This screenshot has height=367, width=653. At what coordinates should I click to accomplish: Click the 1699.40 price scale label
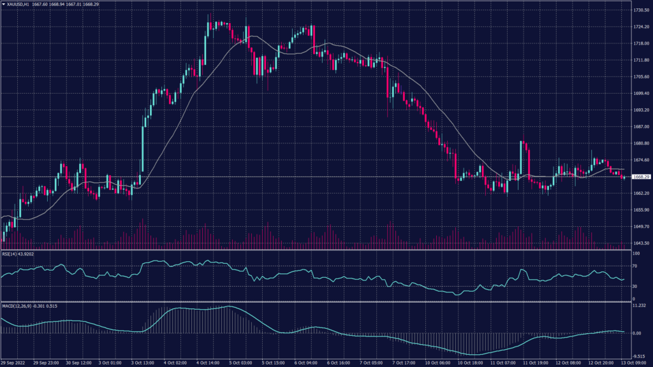[x=641, y=93]
